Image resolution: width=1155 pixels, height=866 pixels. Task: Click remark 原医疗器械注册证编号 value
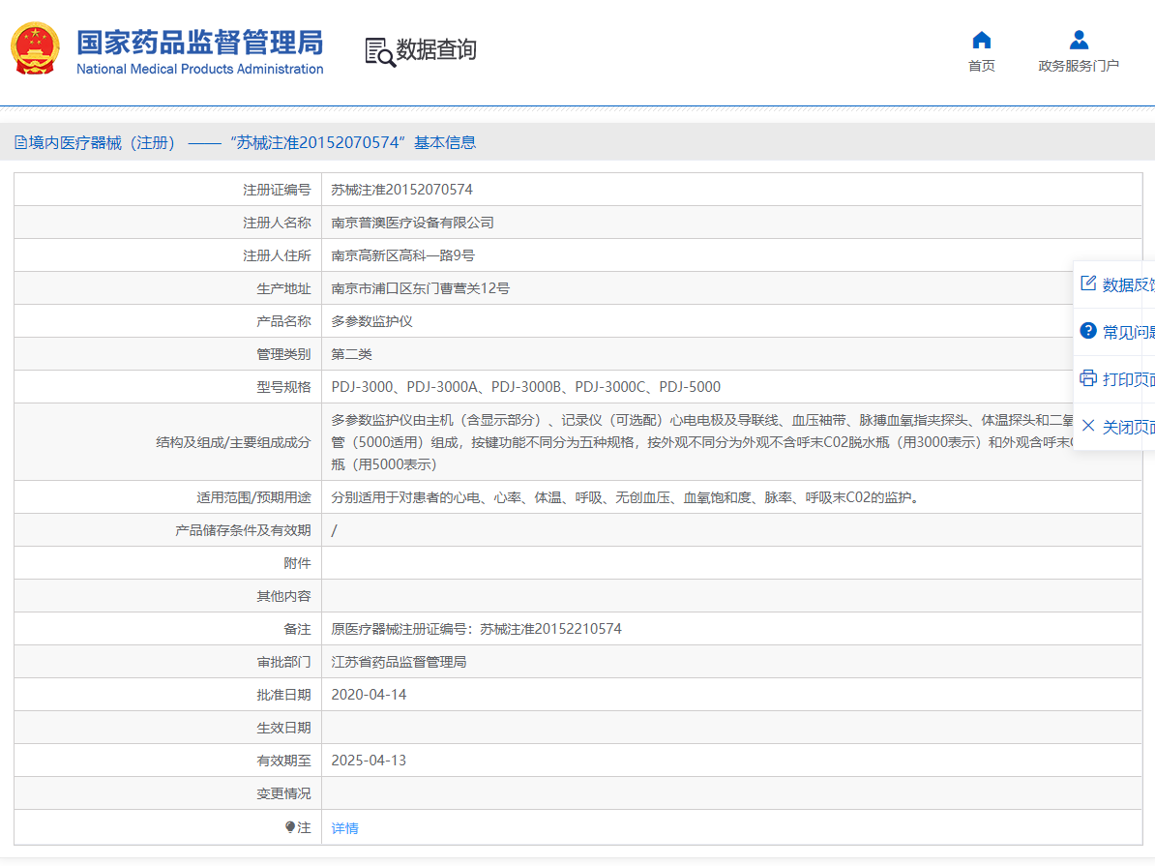coord(477,629)
